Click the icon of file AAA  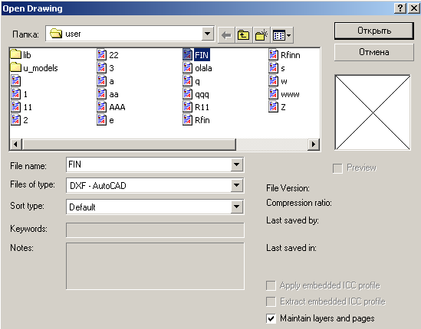(101, 107)
